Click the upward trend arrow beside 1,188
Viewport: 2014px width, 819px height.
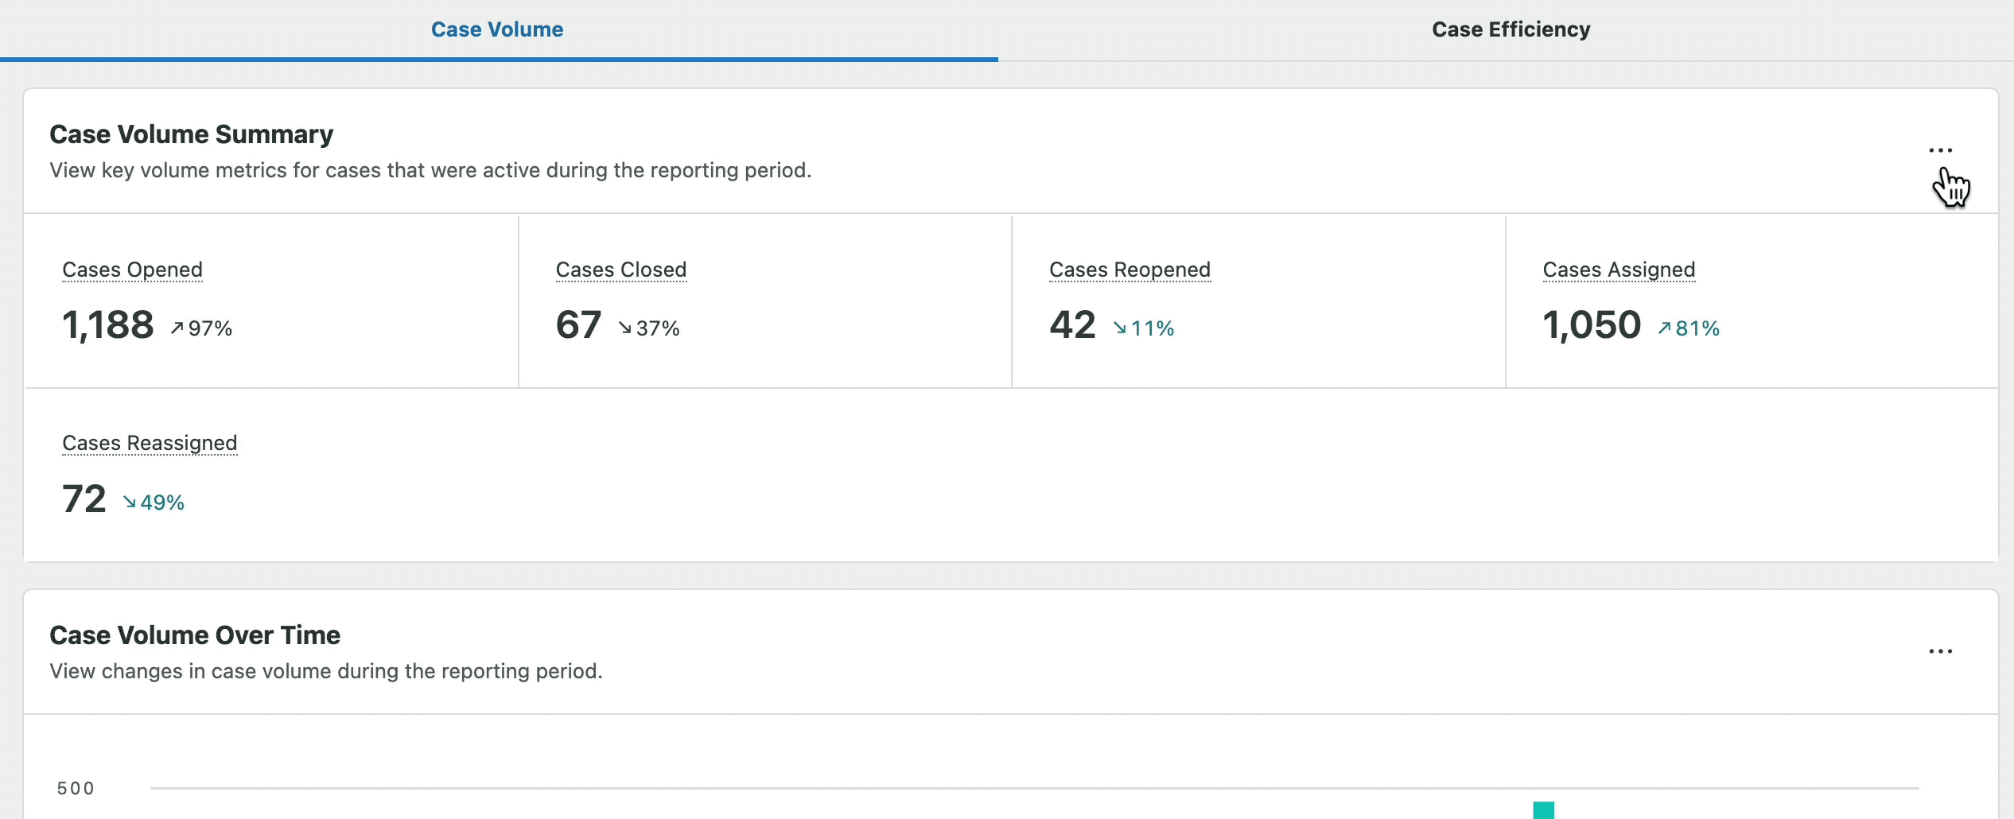click(177, 326)
